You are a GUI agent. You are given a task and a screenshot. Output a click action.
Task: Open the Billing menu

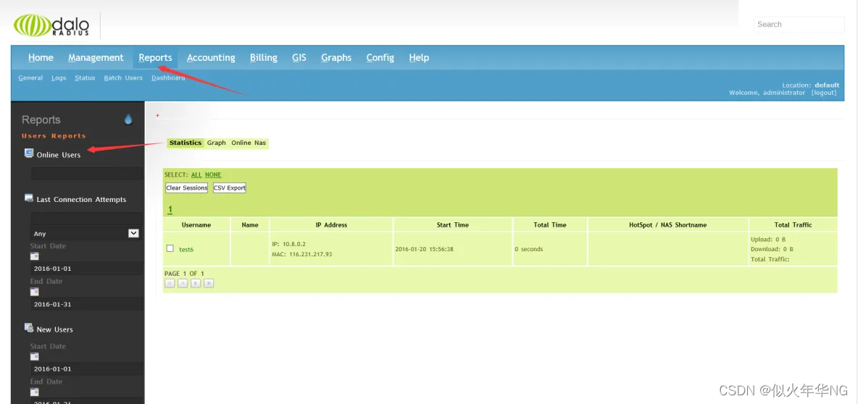pyautogui.click(x=264, y=57)
